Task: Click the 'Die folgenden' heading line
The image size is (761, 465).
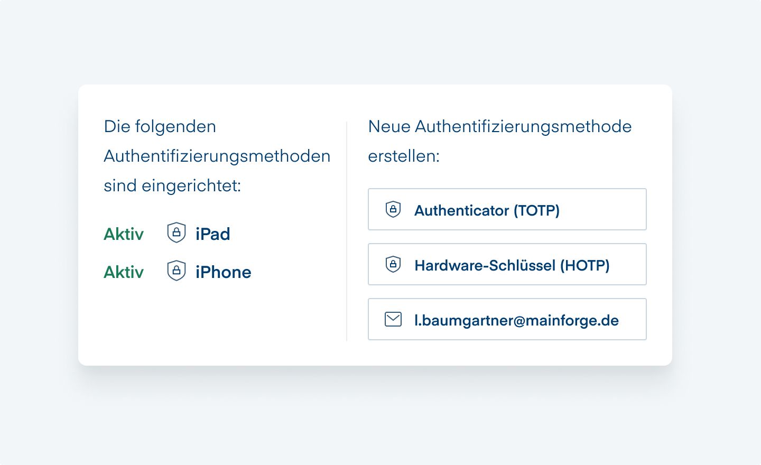Action: (x=160, y=127)
